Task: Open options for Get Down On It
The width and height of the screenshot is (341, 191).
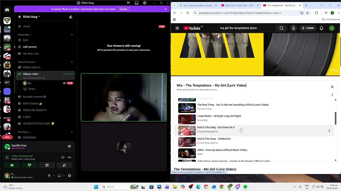Action: click(329, 131)
